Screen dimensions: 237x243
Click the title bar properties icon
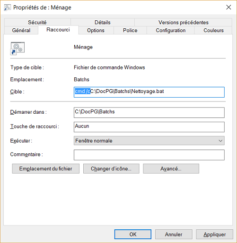coord(7,8)
